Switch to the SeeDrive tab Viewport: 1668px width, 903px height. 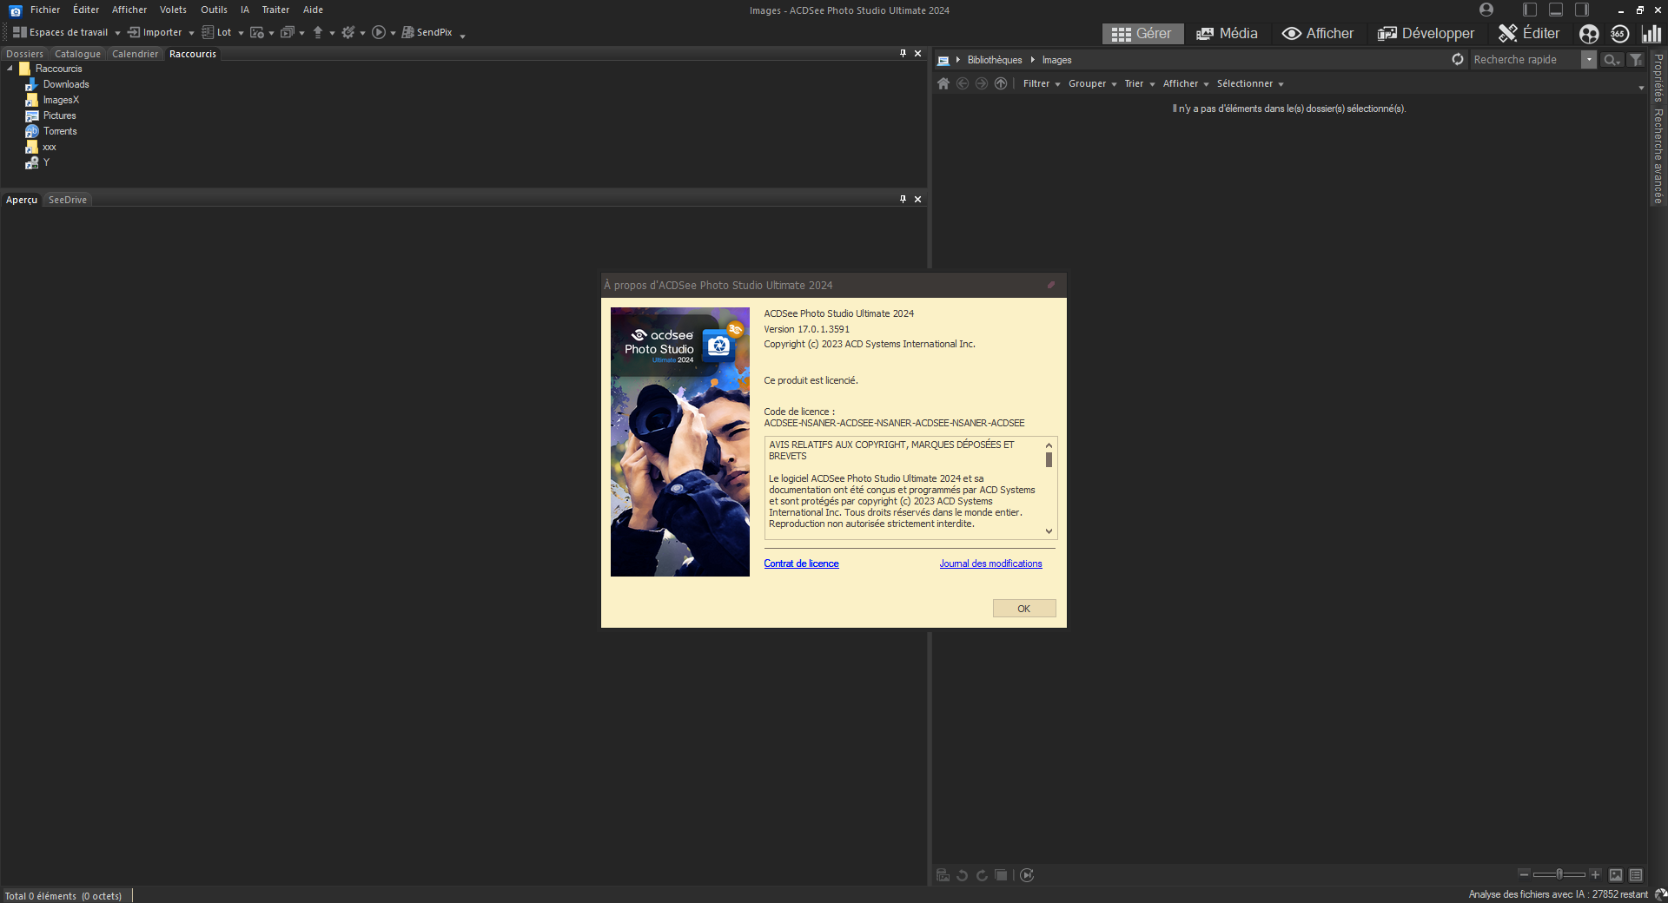68,200
